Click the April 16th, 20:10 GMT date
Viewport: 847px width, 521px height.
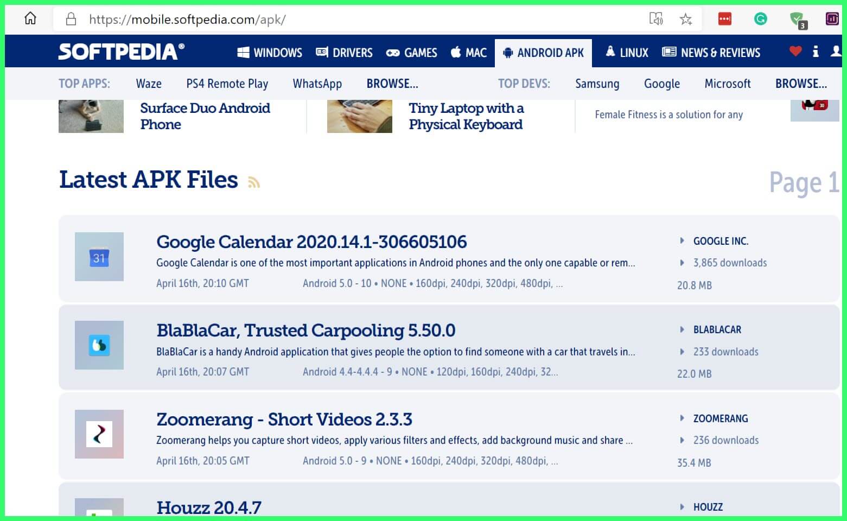click(202, 283)
